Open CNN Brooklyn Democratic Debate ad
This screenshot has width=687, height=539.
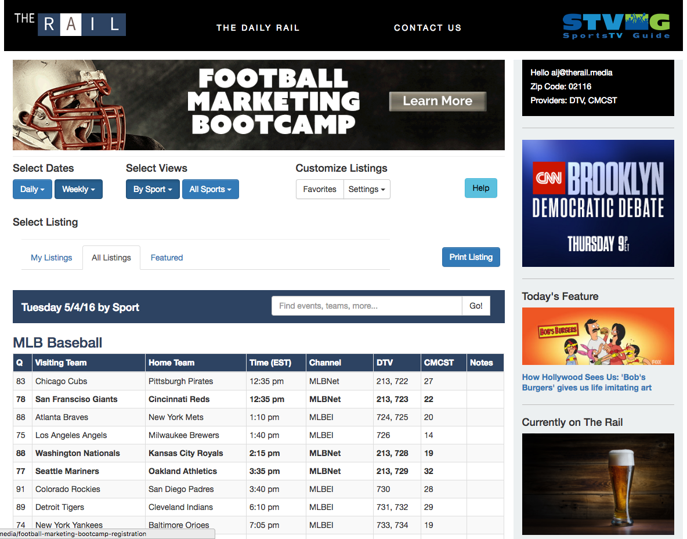[x=598, y=203]
